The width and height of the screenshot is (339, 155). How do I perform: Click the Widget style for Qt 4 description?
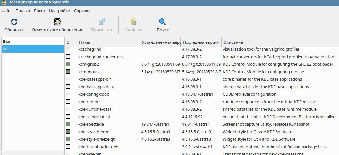coord(259,139)
